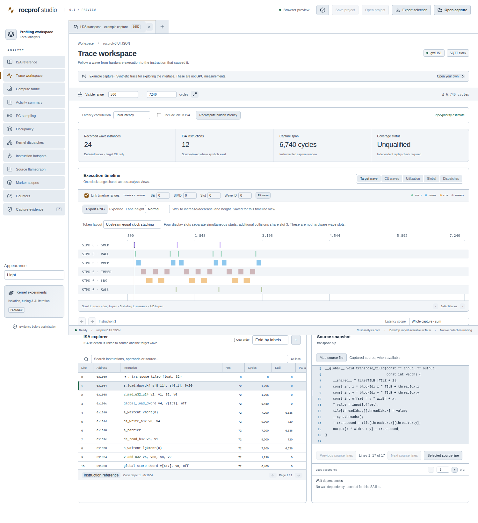Open the Fold by labels dropdown
Image resolution: width=478 pixels, height=523 pixels.
coord(270,340)
